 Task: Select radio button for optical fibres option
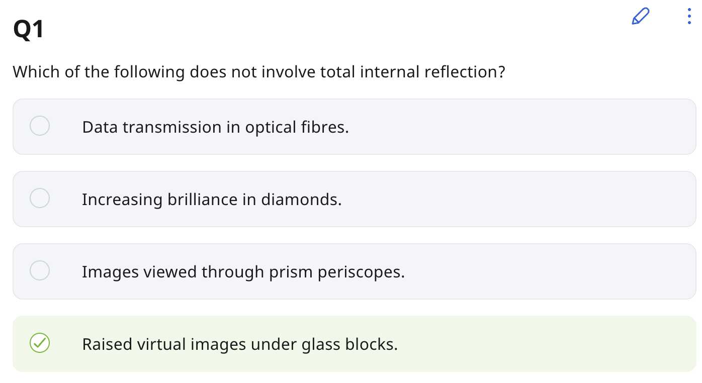40,126
